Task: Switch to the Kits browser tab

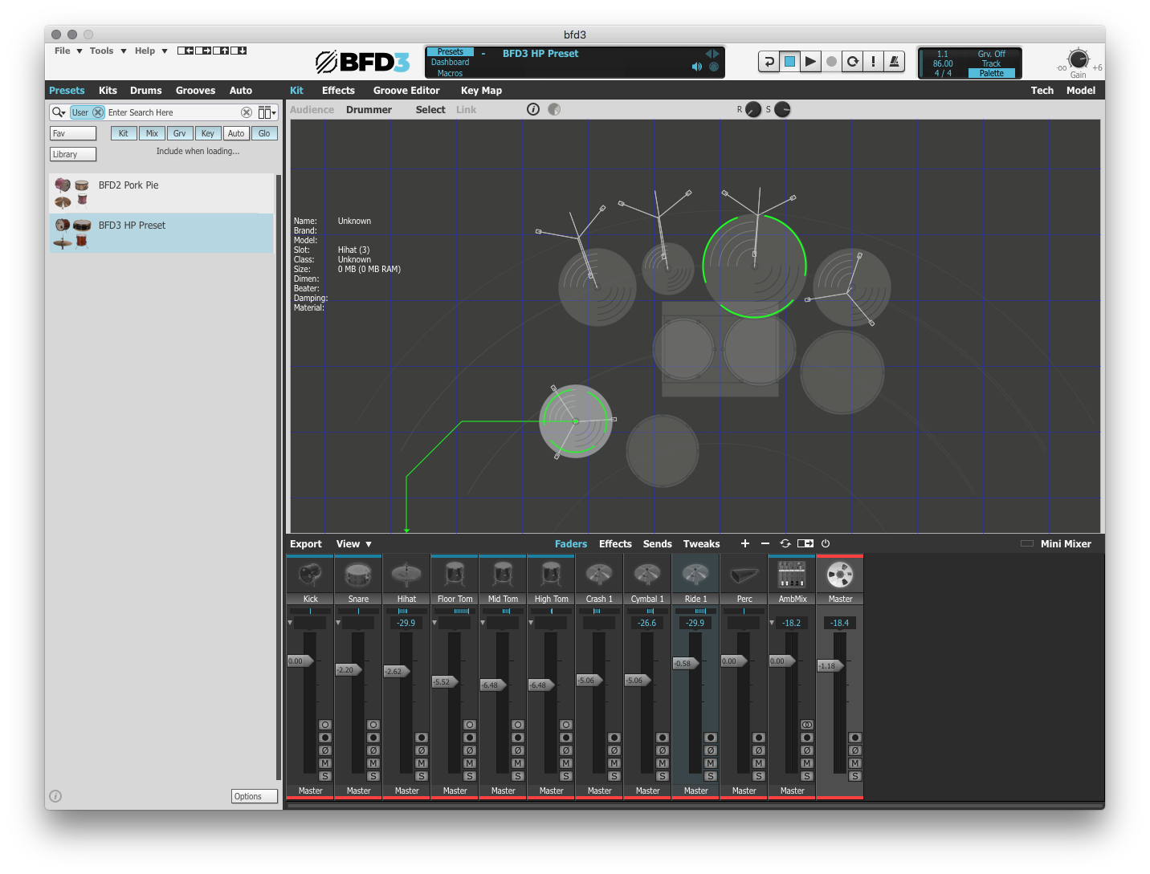Action: pos(108,90)
